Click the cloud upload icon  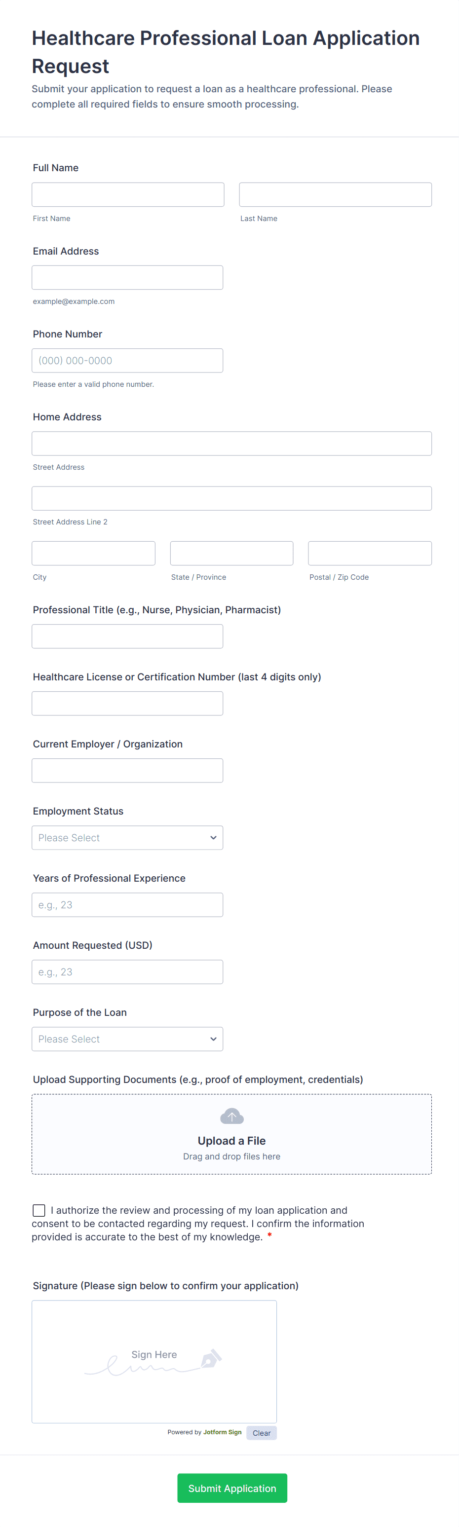(231, 1116)
